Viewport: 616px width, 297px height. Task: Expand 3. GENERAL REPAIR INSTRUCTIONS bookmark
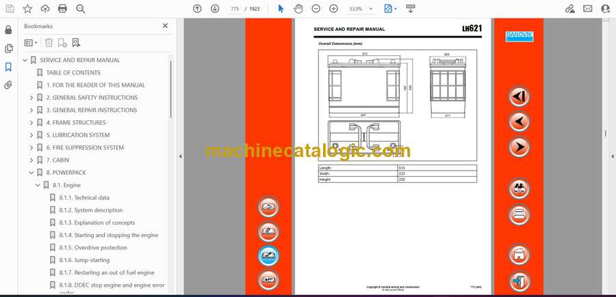31,110
